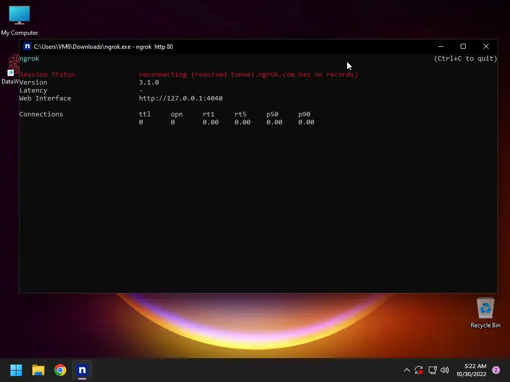The image size is (510, 382).
Task: Click the 'rt5' column header
Action: click(x=241, y=114)
